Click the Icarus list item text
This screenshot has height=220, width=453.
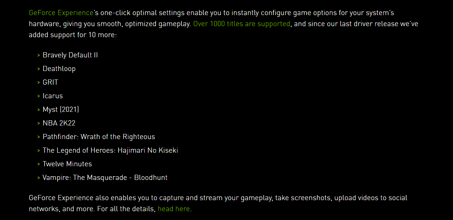click(53, 96)
